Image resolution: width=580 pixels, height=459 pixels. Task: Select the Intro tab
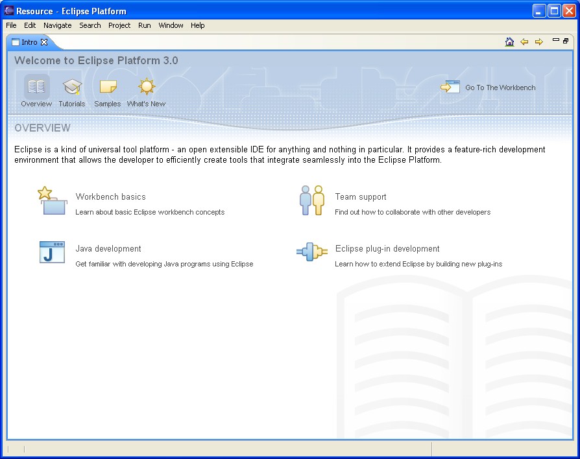click(x=29, y=42)
